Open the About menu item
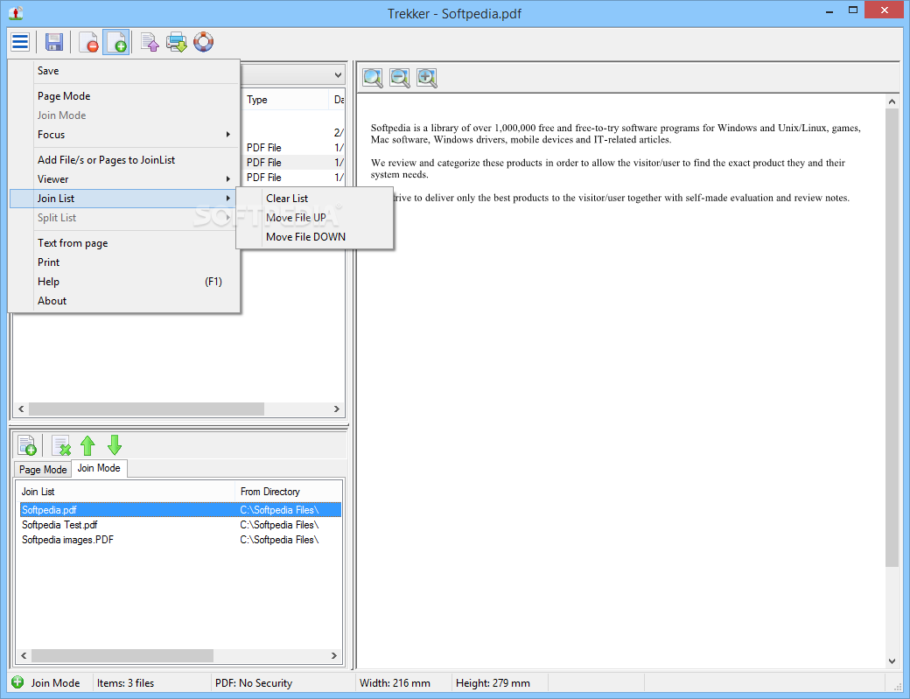Image resolution: width=910 pixels, height=699 pixels. 124,300
